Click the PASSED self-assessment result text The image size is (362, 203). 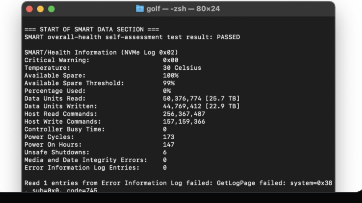pos(228,37)
